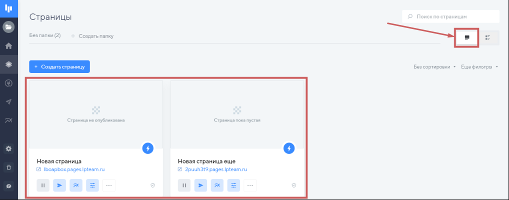The height and width of the screenshot is (200, 509).
Task: Switch to card grid view
Action: [467, 37]
